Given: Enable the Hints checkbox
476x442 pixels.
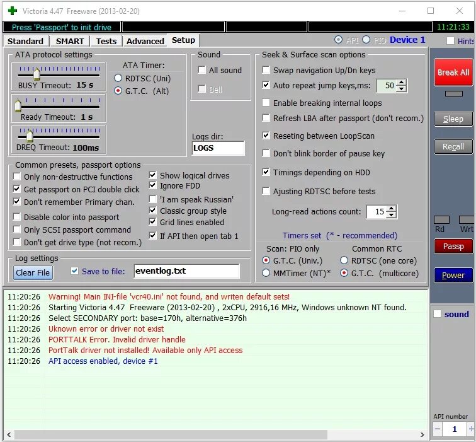Looking at the screenshot, I should [451, 41].
